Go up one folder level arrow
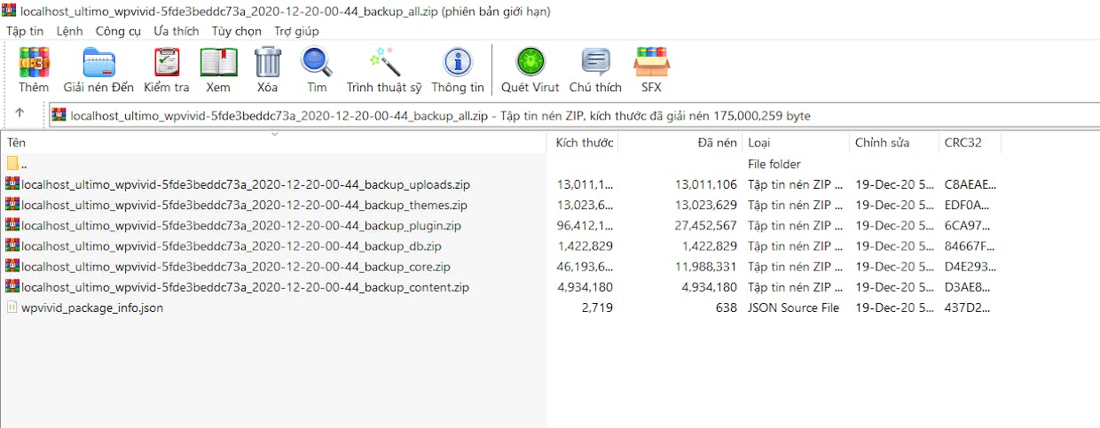 [20, 113]
